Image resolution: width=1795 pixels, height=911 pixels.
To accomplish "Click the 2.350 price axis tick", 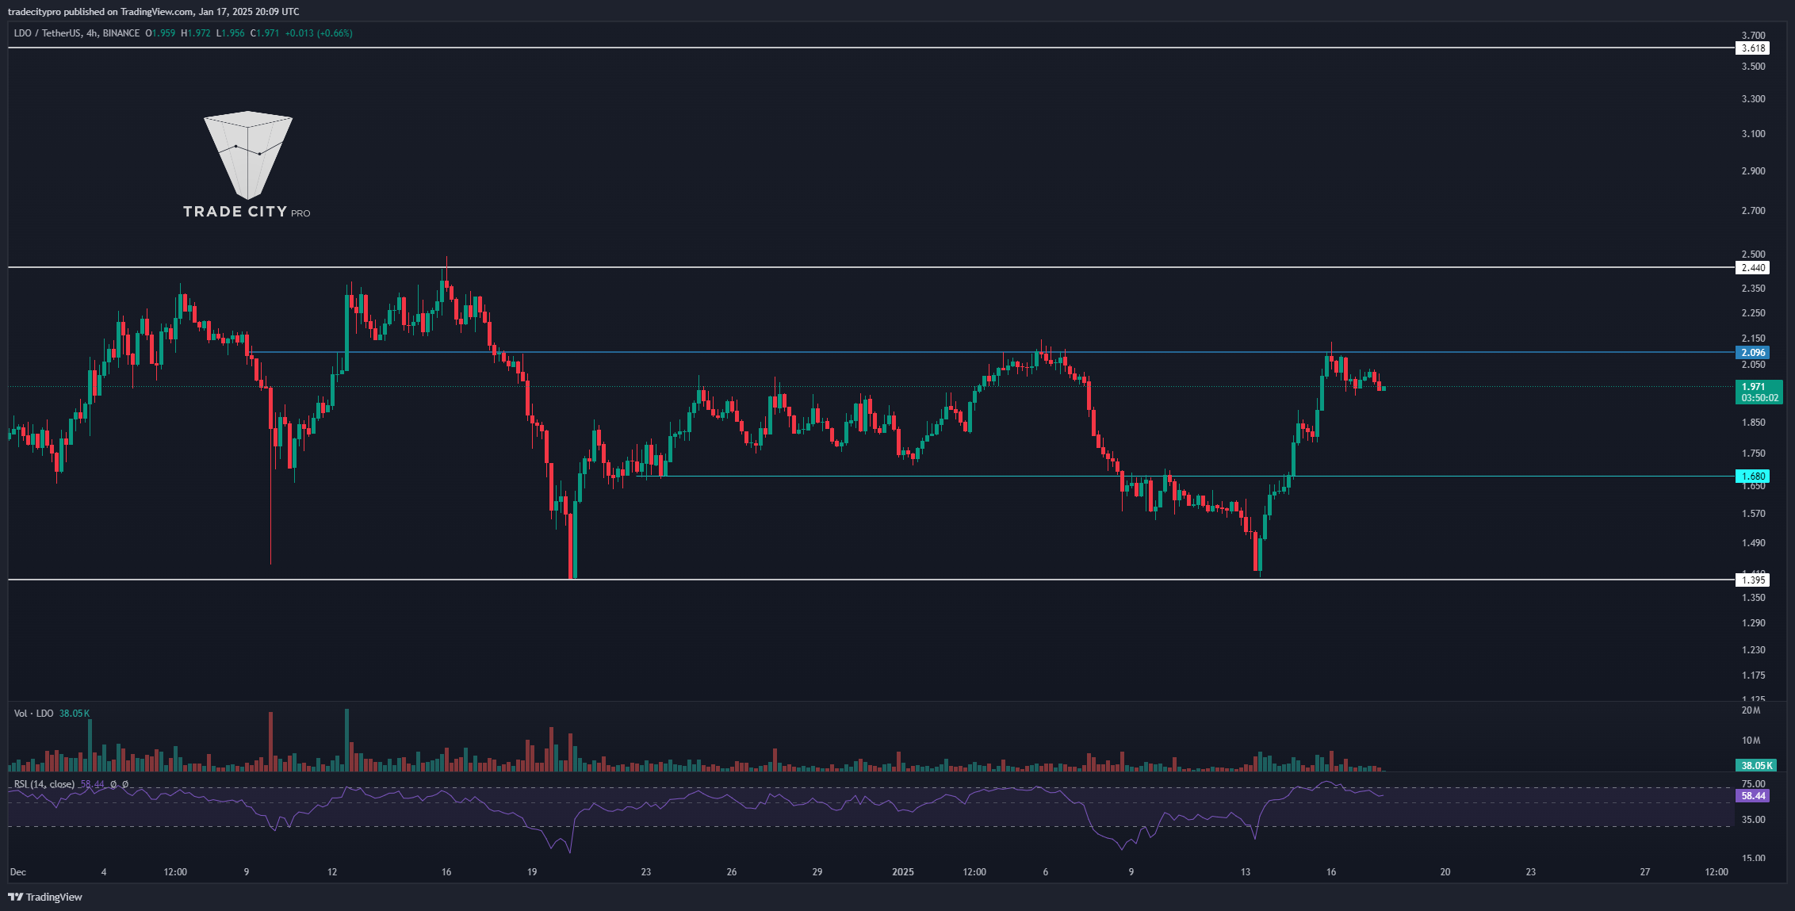I will (1753, 289).
